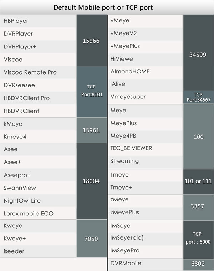
Task: Click the 15966 port cell
Action: [x=91, y=40]
